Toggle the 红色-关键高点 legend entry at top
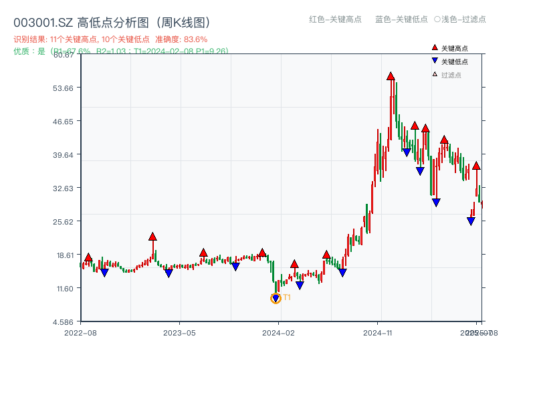The height and width of the screenshot is (401, 535). pos(335,19)
